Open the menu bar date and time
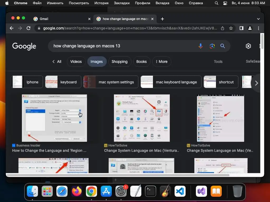270x202 pixels. pyautogui.click(x=248, y=3)
